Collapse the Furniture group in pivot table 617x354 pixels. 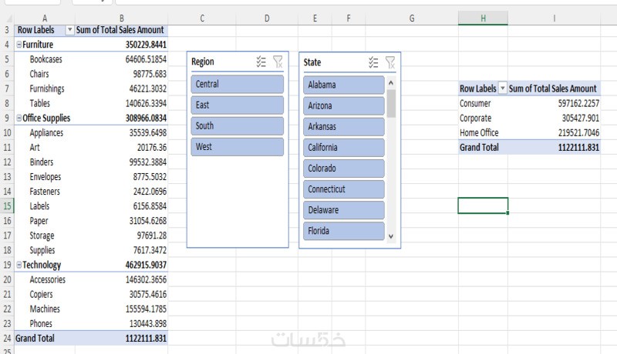[19, 45]
